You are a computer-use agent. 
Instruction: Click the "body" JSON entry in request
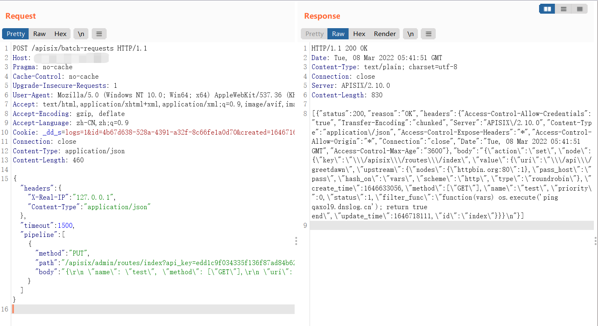click(x=165, y=272)
